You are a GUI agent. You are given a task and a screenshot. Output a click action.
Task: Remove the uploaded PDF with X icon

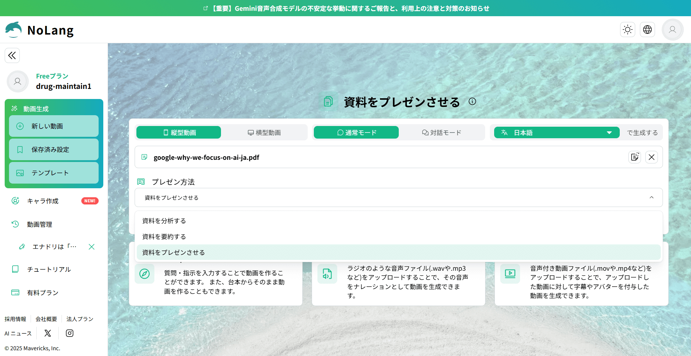[651, 157]
